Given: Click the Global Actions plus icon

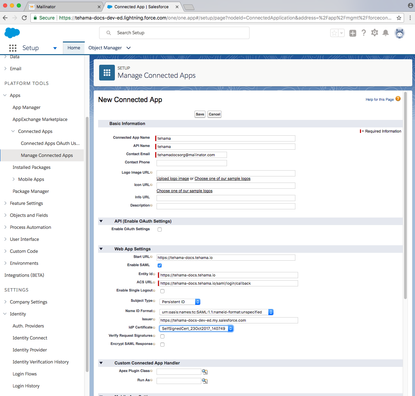Looking at the screenshot, I should [x=353, y=33].
